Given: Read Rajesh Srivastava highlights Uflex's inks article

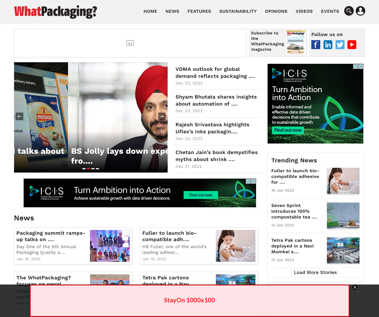Looking at the screenshot, I should (212, 128).
